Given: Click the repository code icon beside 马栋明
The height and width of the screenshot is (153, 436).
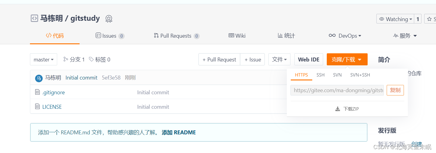Looking at the screenshot, I should [x=34, y=18].
